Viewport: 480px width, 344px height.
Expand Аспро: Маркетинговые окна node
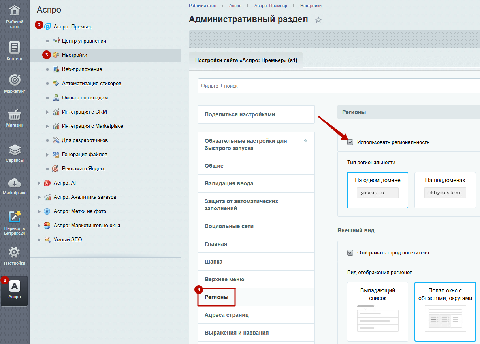click(39, 226)
